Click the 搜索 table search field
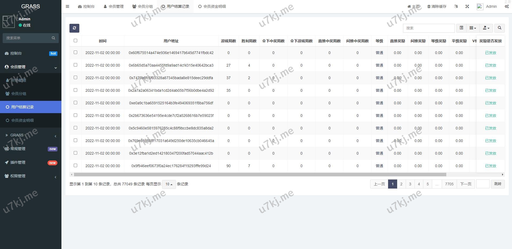The width and height of the screenshot is (512, 249). 429,28
